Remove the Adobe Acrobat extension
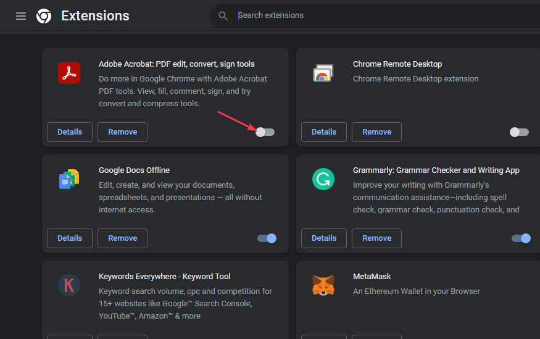This screenshot has height=339, width=540. (x=122, y=132)
